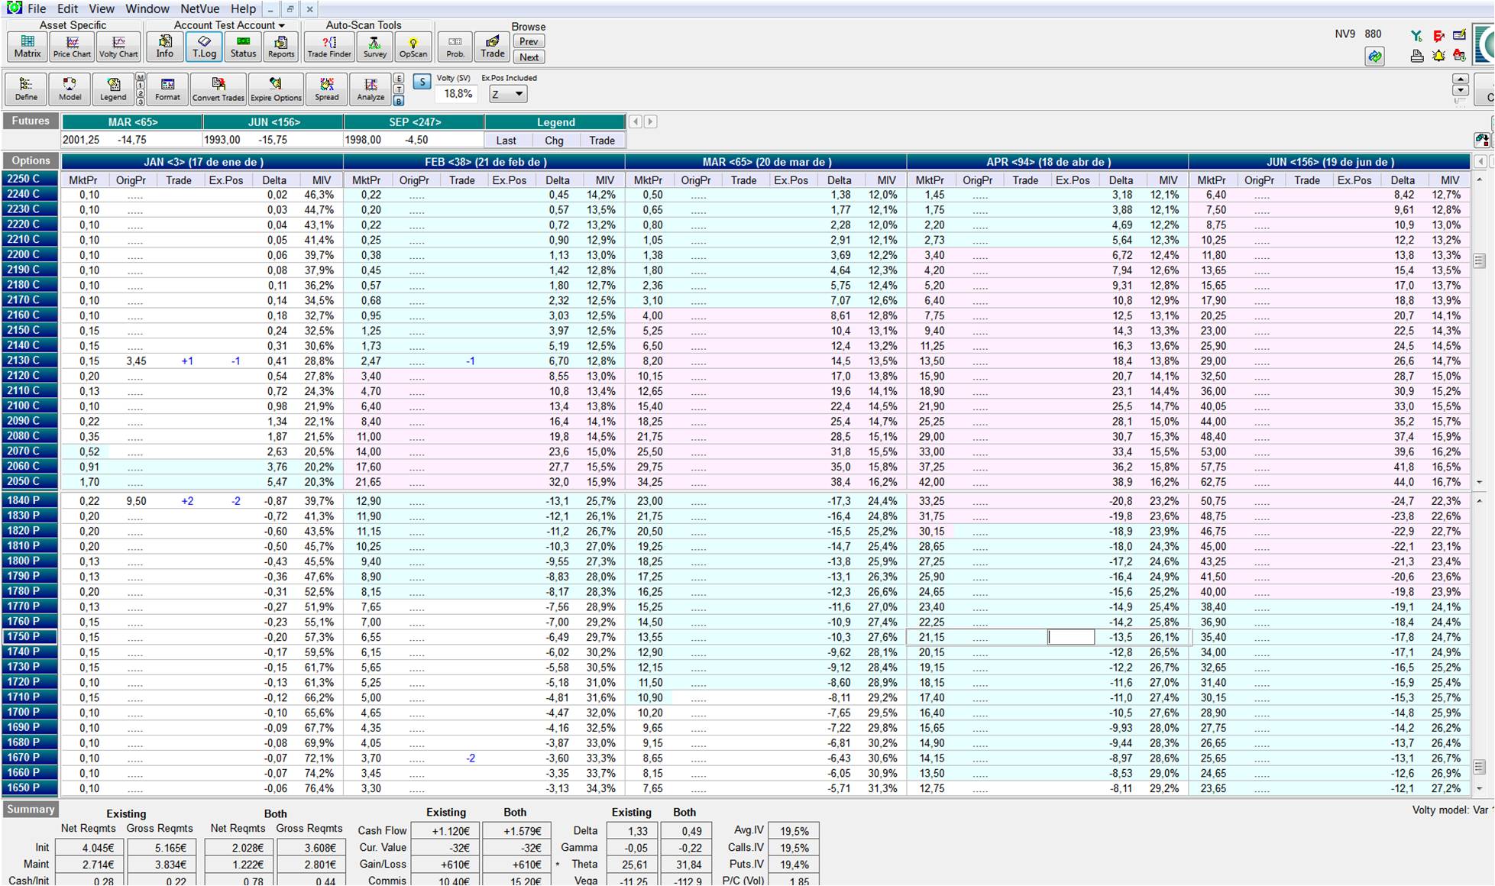The width and height of the screenshot is (1495, 886).
Task: Open the Volty Chart view
Action: tap(118, 46)
